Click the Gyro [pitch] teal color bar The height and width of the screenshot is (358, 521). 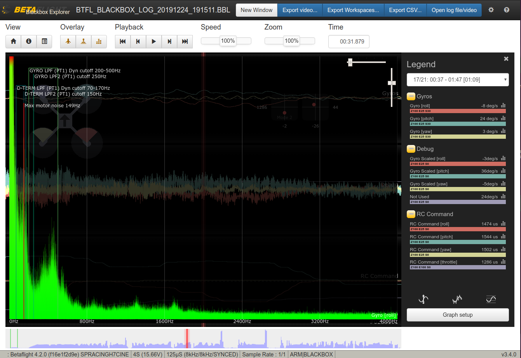[x=458, y=124]
